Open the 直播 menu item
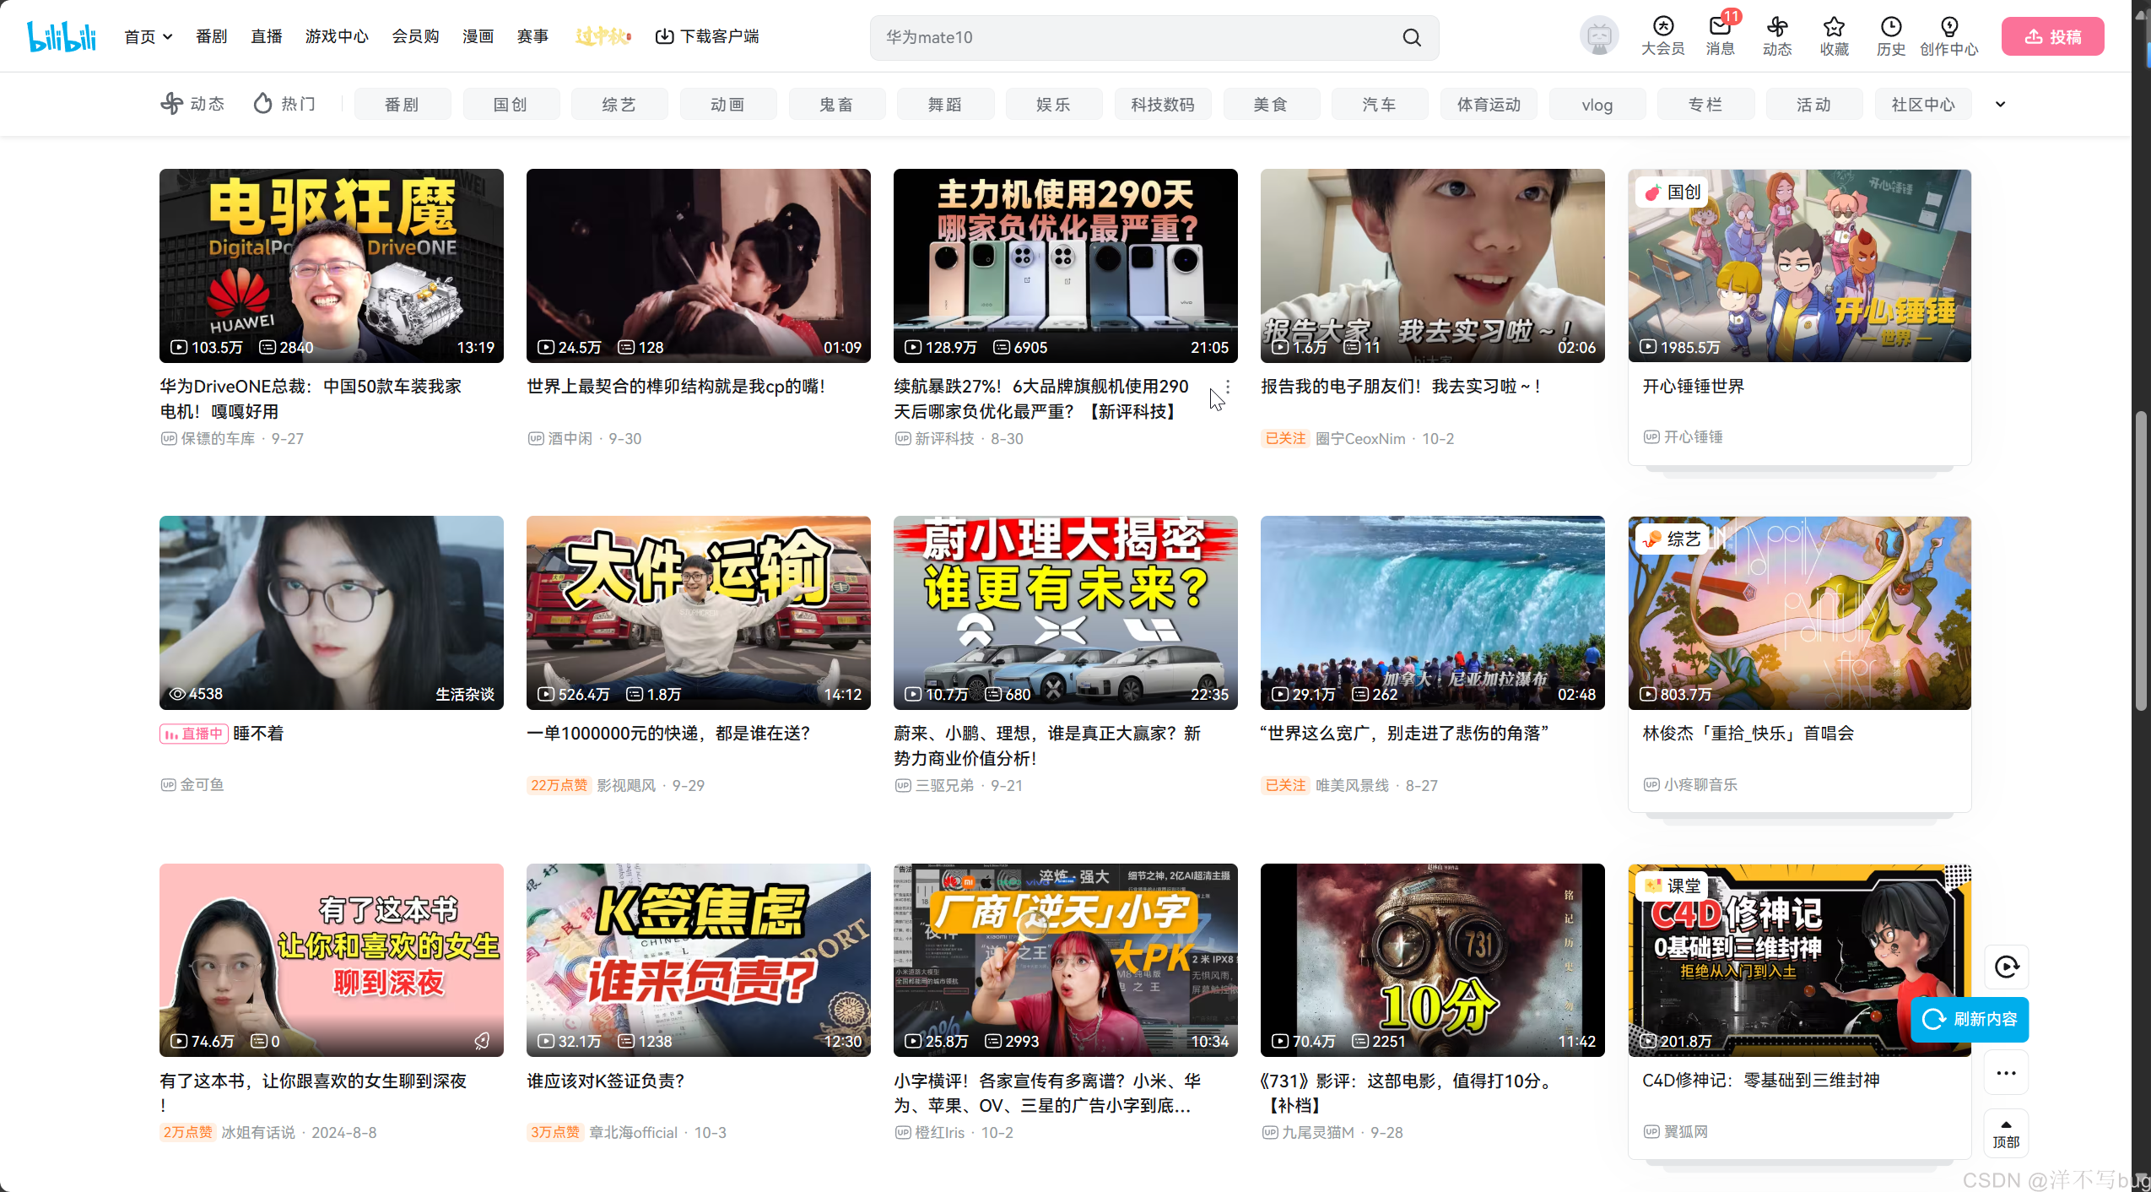This screenshot has height=1192, width=2151. (x=266, y=36)
